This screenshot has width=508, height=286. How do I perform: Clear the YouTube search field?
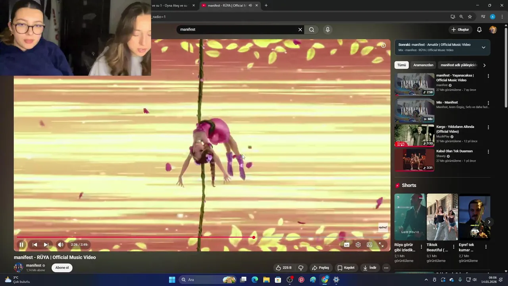(300, 29)
